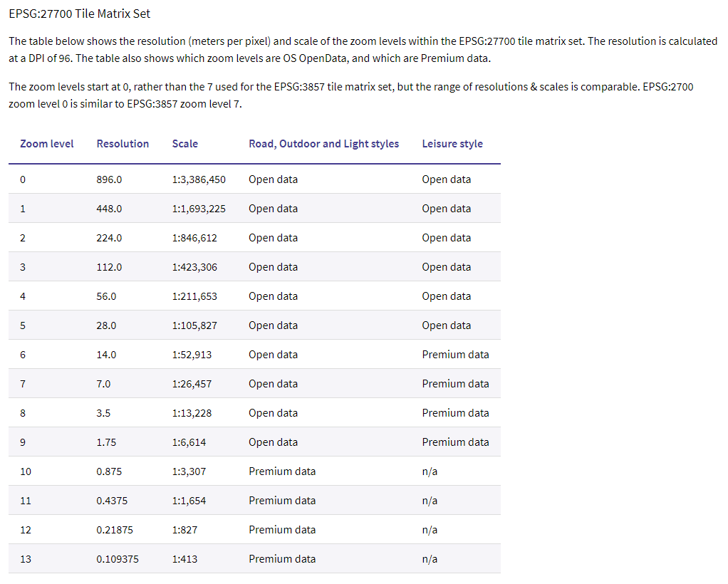Click scale value 1:1,654
Image resolution: width=728 pixels, height=584 pixels.
pos(189,501)
